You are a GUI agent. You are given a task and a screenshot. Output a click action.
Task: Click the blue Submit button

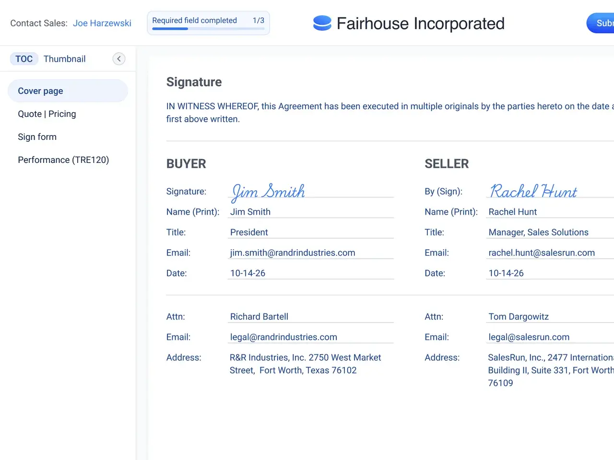point(602,23)
